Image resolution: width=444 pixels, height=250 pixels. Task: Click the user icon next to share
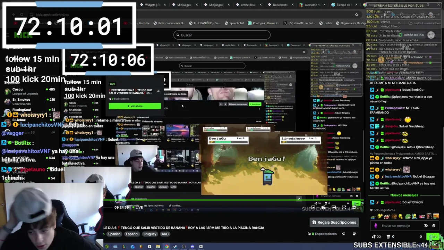[x=354, y=234]
